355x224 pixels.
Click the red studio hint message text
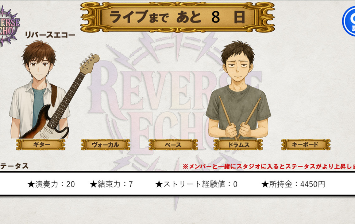coord(269,166)
